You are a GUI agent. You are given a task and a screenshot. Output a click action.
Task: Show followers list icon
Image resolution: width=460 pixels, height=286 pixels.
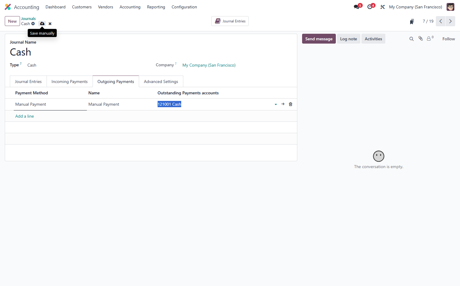click(430, 39)
